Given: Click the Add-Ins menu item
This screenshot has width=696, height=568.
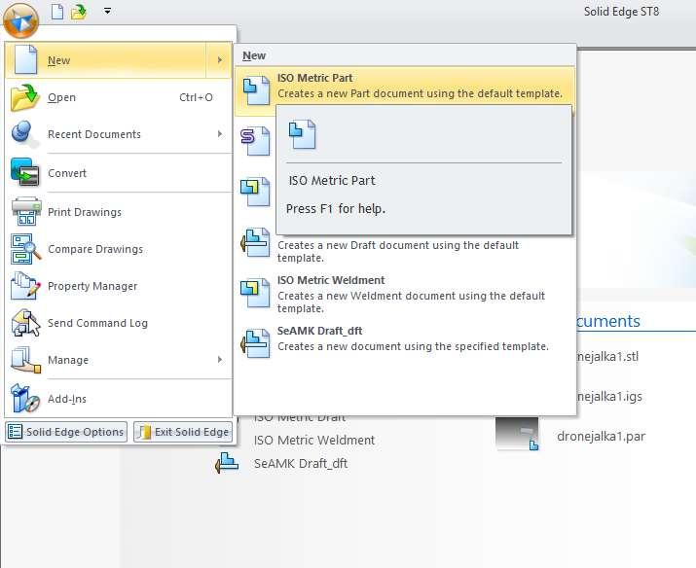Looking at the screenshot, I should (119, 399).
